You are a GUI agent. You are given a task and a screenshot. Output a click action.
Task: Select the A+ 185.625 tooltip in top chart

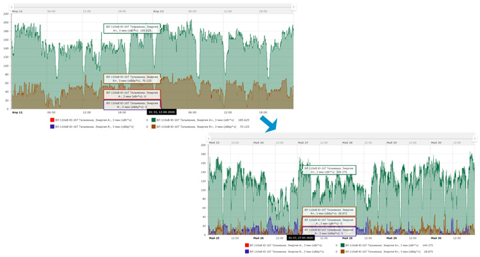[x=131, y=28]
